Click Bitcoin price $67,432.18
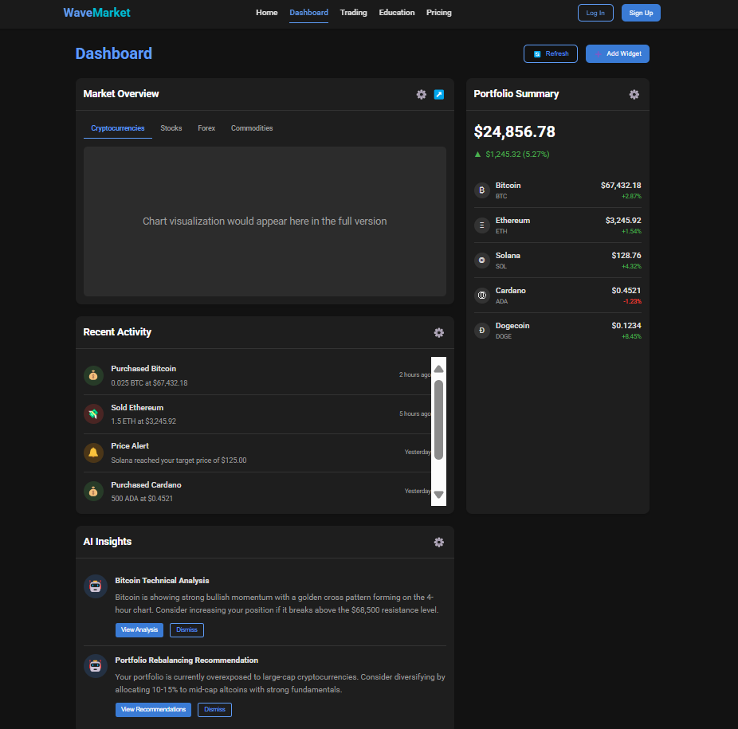The height and width of the screenshot is (729, 738). pyautogui.click(x=621, y=186)
